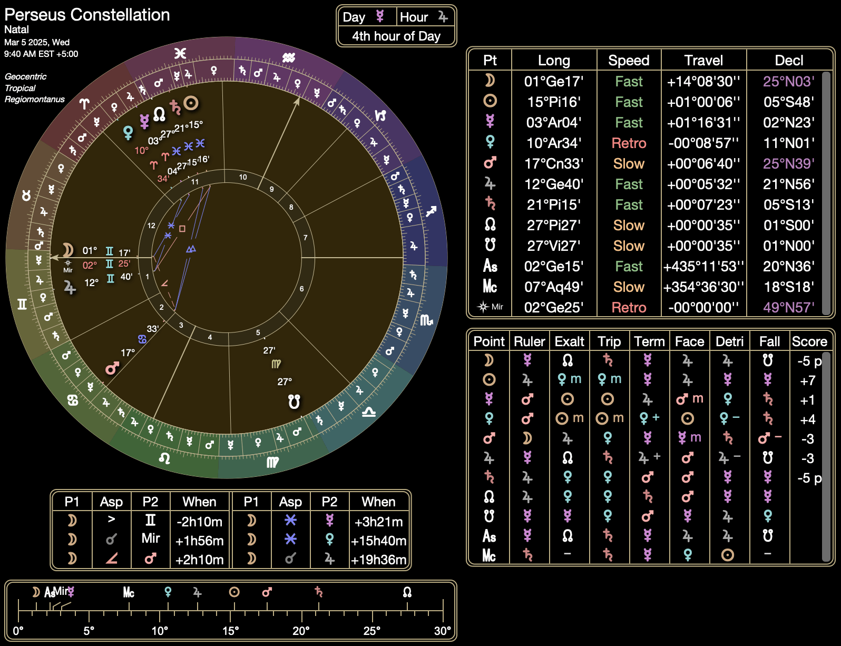
Task: Select the Score column header in dignities table
Action: (809, 341)
